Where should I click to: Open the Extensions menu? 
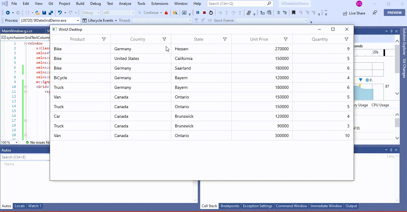[160, 4]
